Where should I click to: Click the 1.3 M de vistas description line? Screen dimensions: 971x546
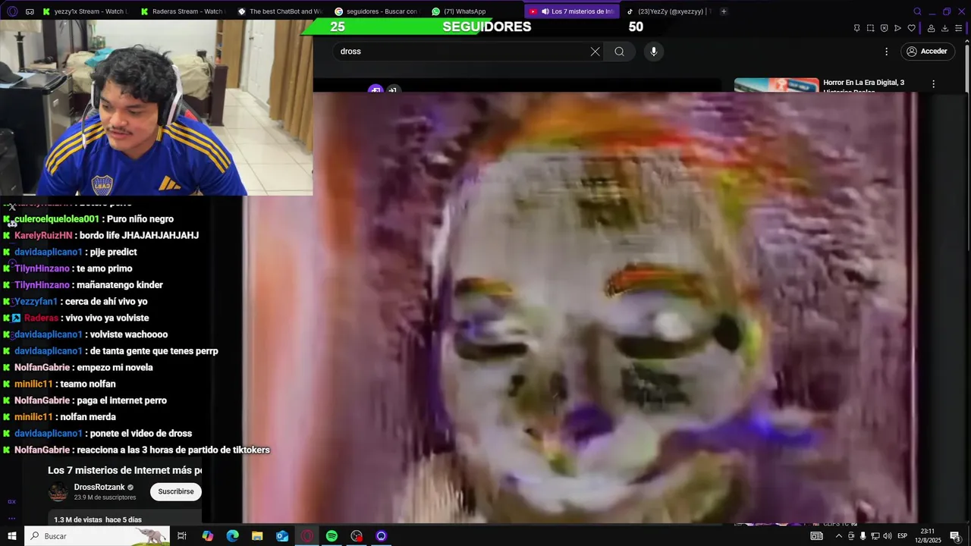(98, 519)
